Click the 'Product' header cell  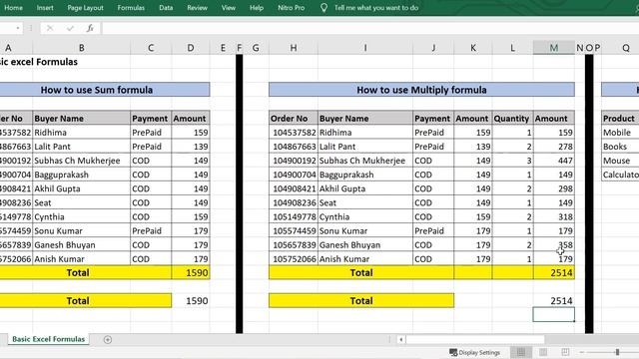point(620,118)
